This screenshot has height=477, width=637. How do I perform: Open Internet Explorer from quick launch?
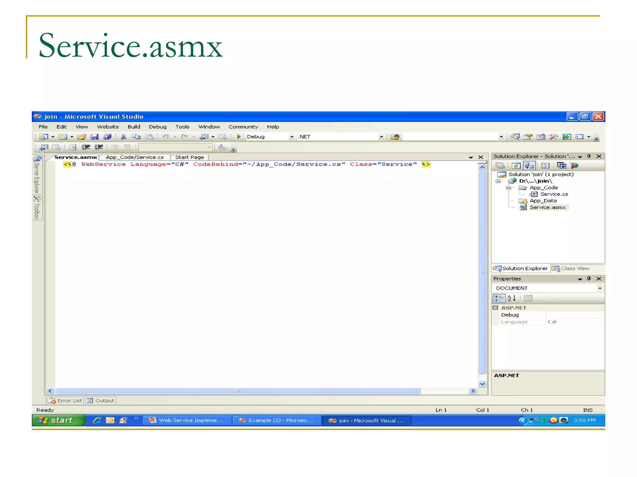coord(97,420)
